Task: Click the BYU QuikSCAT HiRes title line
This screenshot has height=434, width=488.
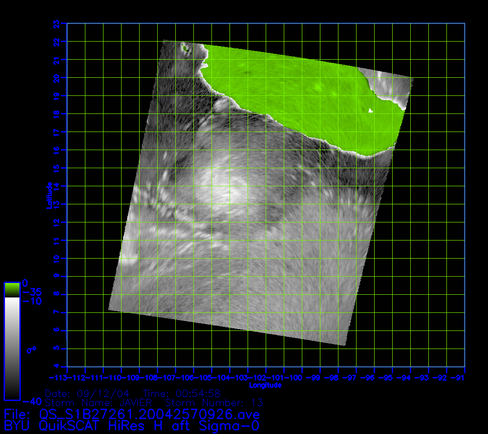Action: pyautogui.click(x=131, y=426)
